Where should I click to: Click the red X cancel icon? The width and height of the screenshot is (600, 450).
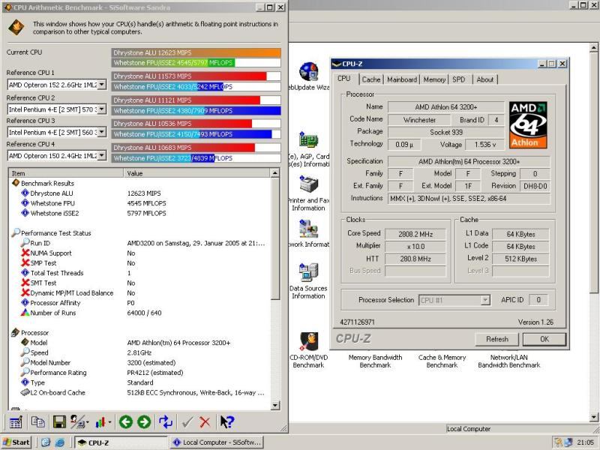[205, 422]
